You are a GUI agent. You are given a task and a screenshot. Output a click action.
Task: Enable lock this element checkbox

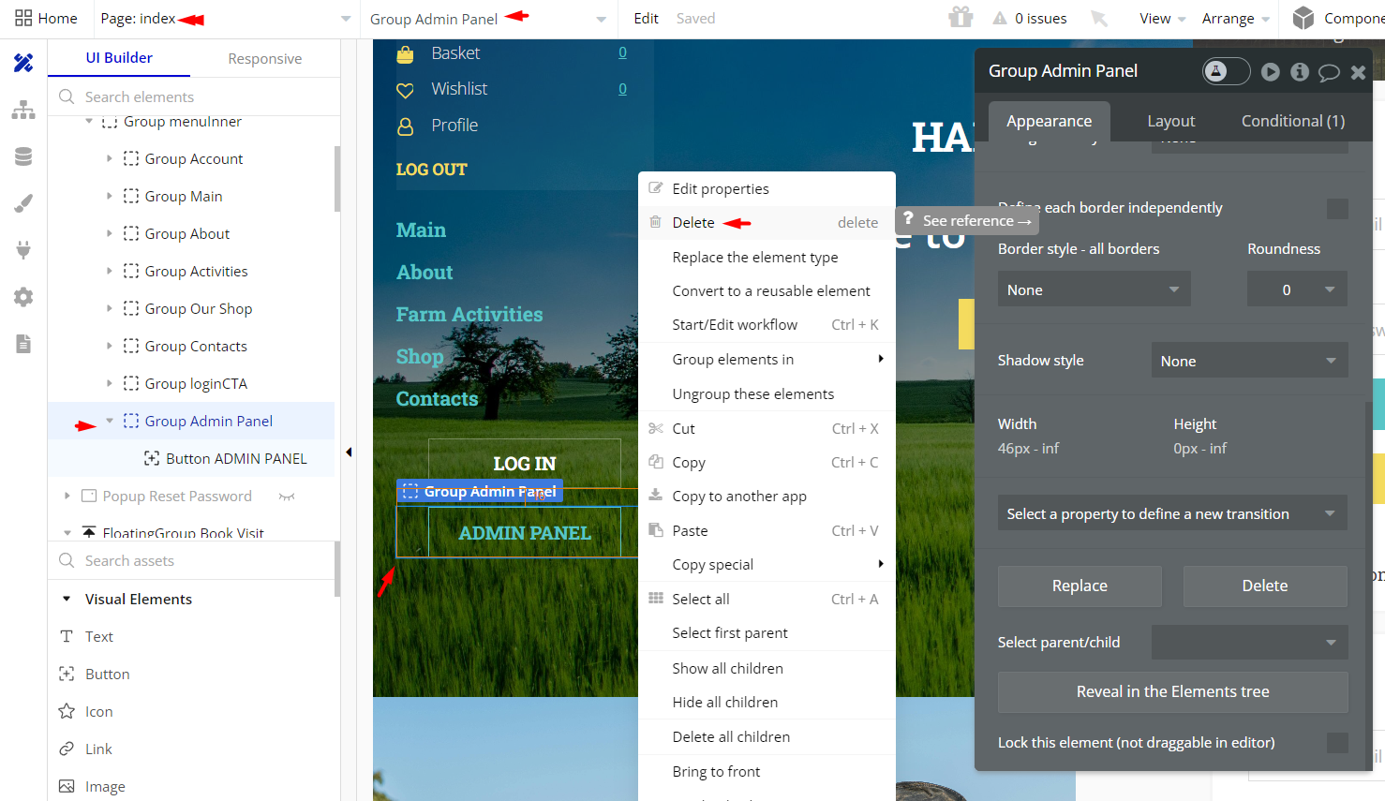[x=1337, y=743]
